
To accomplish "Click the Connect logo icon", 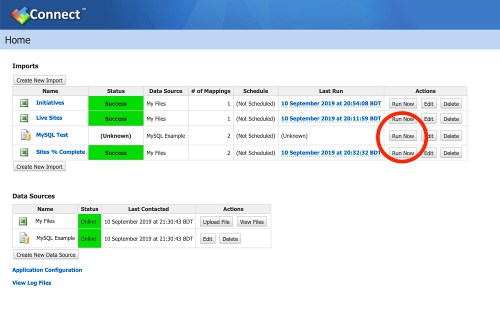I will [x=20, y=15].
